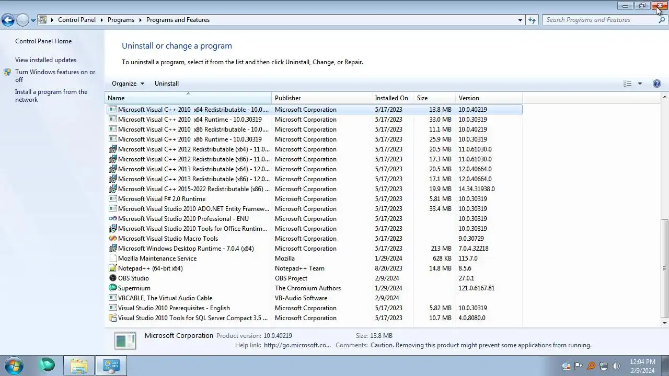Sort by the Name column header

[x=188, y=98]
